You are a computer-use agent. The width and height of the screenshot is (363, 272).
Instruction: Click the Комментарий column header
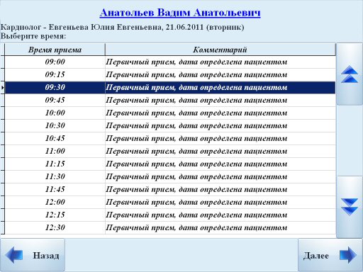[220, 50]
